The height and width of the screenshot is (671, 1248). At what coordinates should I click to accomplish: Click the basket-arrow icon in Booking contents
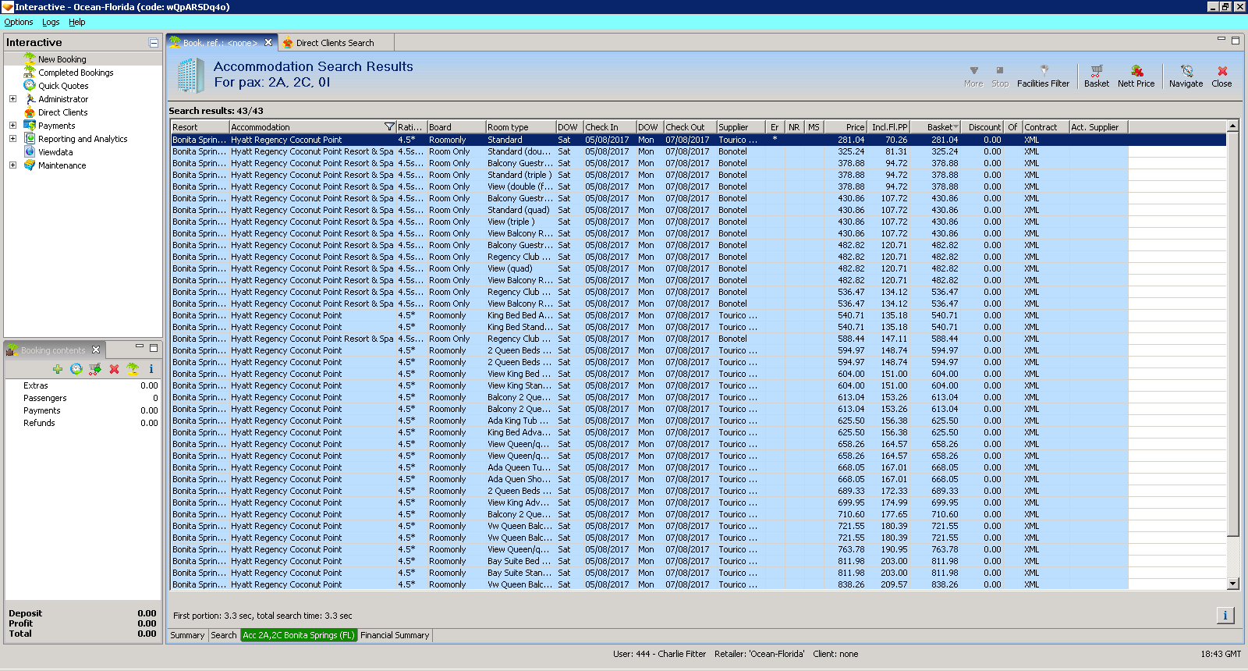pos(95,369)
